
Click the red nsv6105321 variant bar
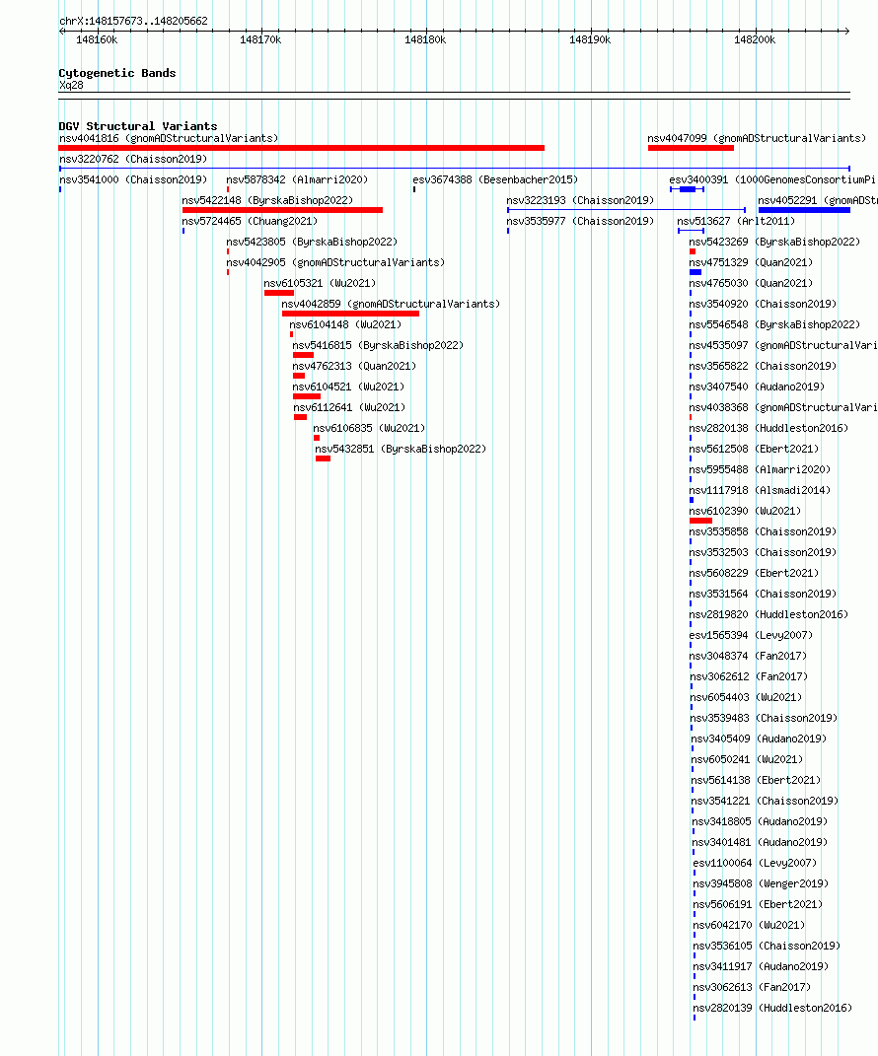coord(279,293)
